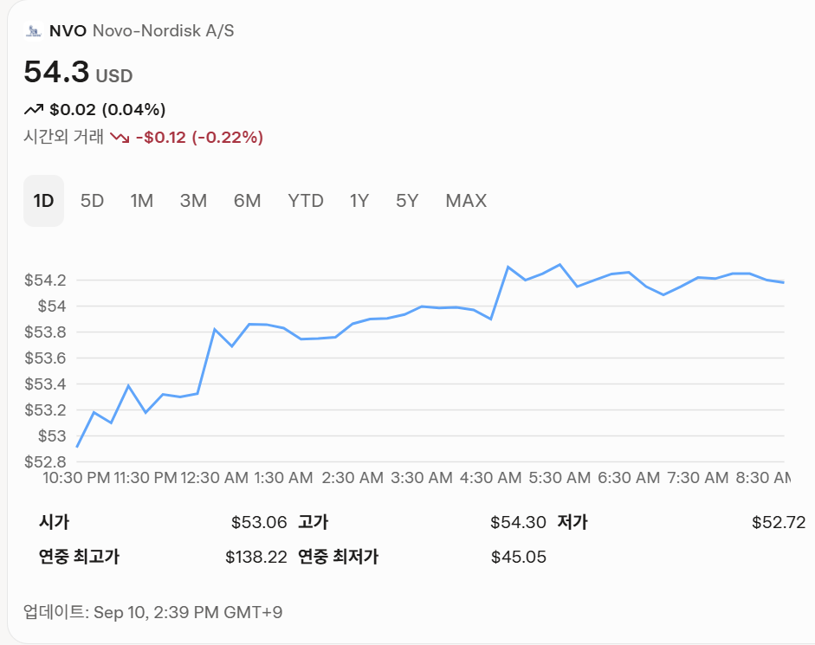This screenshot has width=815, height=645.
Task: Click the $53.2 y-axis label
Action: click(45, 410)
